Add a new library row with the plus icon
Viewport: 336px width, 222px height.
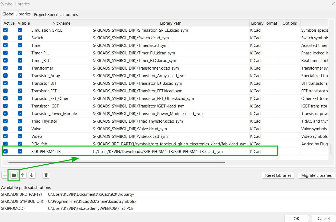(5, 175)
